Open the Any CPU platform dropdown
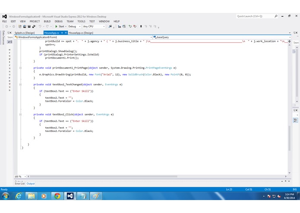Image resolution: width=300 pixels, height=213 pixels. pos(94,27)
